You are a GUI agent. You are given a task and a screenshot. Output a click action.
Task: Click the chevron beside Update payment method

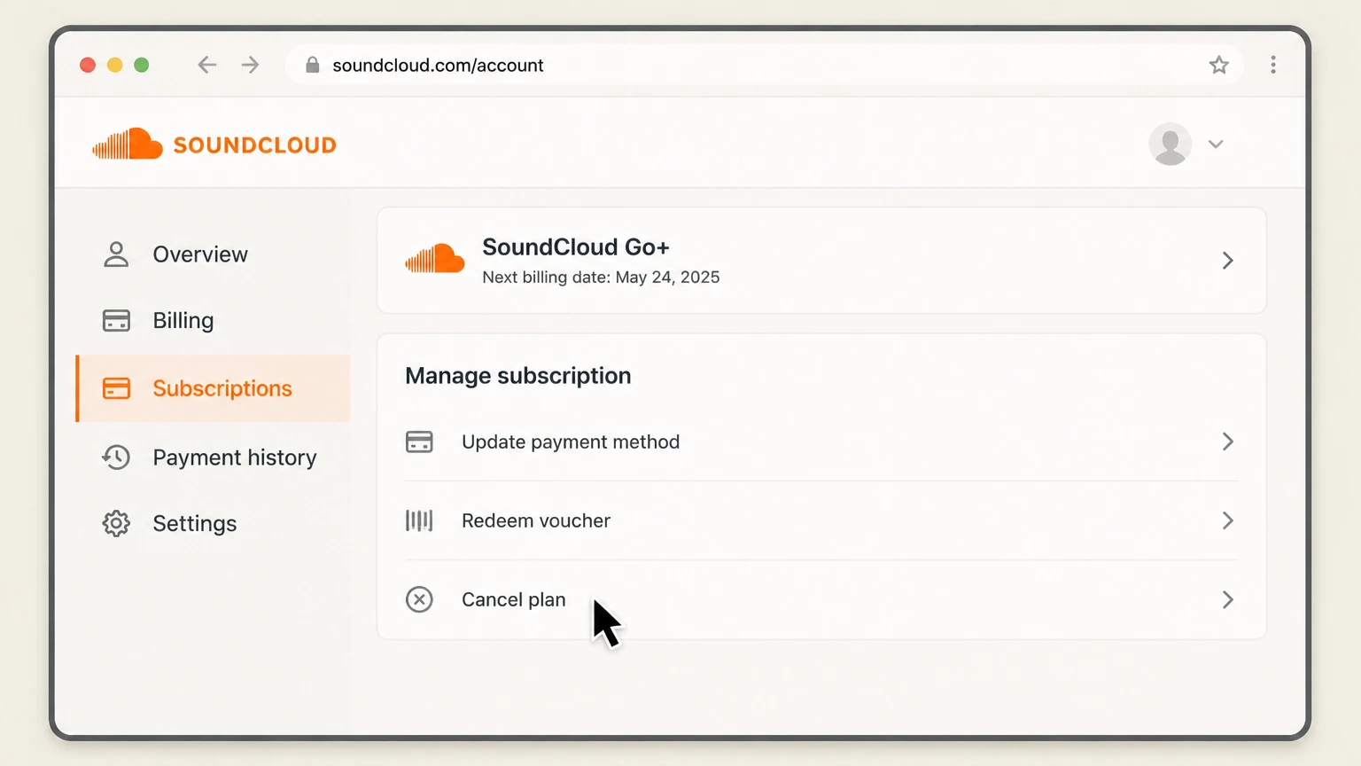coord(1228,442)
